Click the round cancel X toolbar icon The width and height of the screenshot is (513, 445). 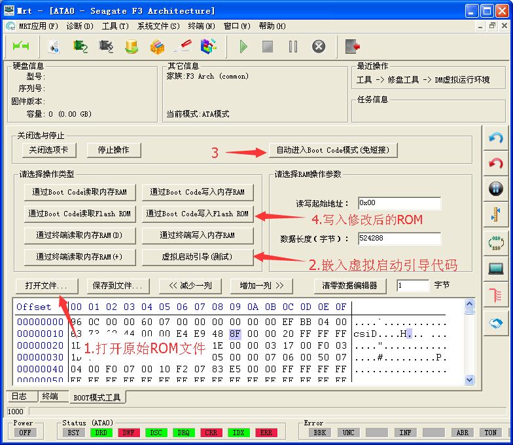coord(319,47)
